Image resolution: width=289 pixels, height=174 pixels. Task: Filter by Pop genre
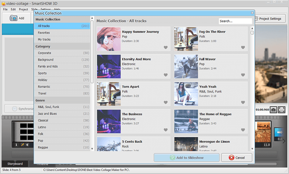62,141
